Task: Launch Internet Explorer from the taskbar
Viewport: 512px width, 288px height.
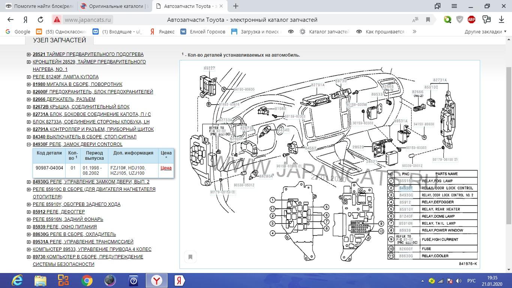Action: pyautogui.click(x=17, y=280)
